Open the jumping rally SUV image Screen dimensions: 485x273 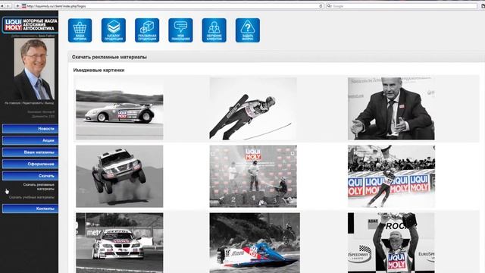click(x=120, y=176)
